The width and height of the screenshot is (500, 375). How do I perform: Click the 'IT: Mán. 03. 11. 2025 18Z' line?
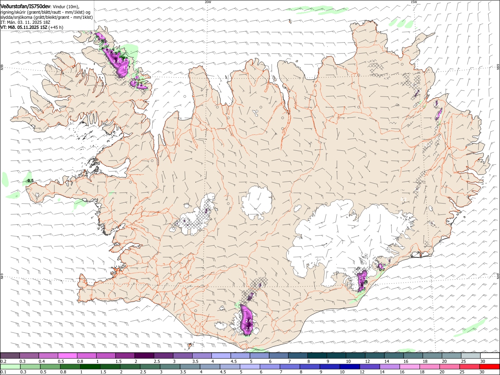pos(25,22)
